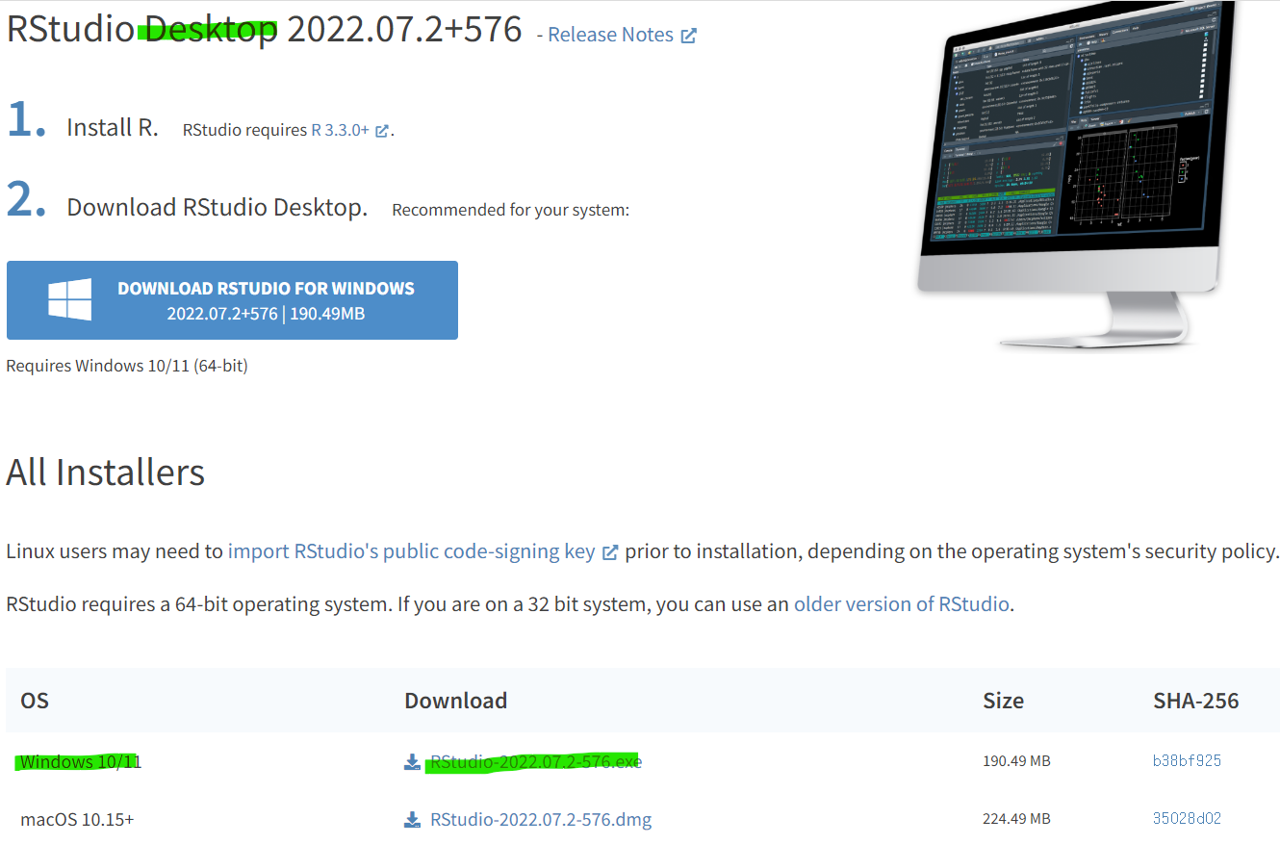Click external-link icon next to R 3.3.0+

(x=382, y=131)
